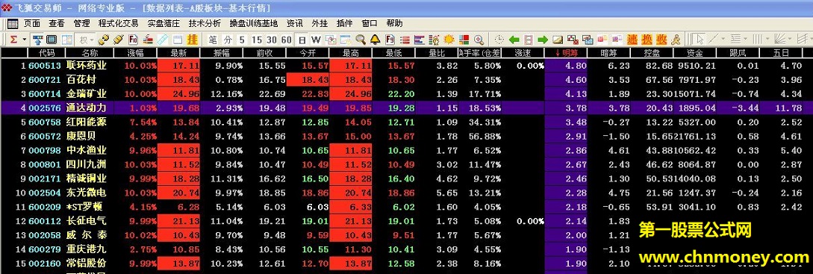The height and width of the screenshot is (274, 813).
Task: Click the orange 收 icon
Action: [x=661, y=40]
